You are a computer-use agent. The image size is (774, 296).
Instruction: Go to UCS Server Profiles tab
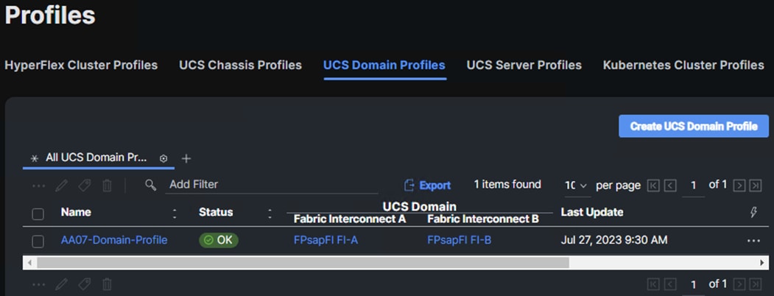tap(524, 65)
